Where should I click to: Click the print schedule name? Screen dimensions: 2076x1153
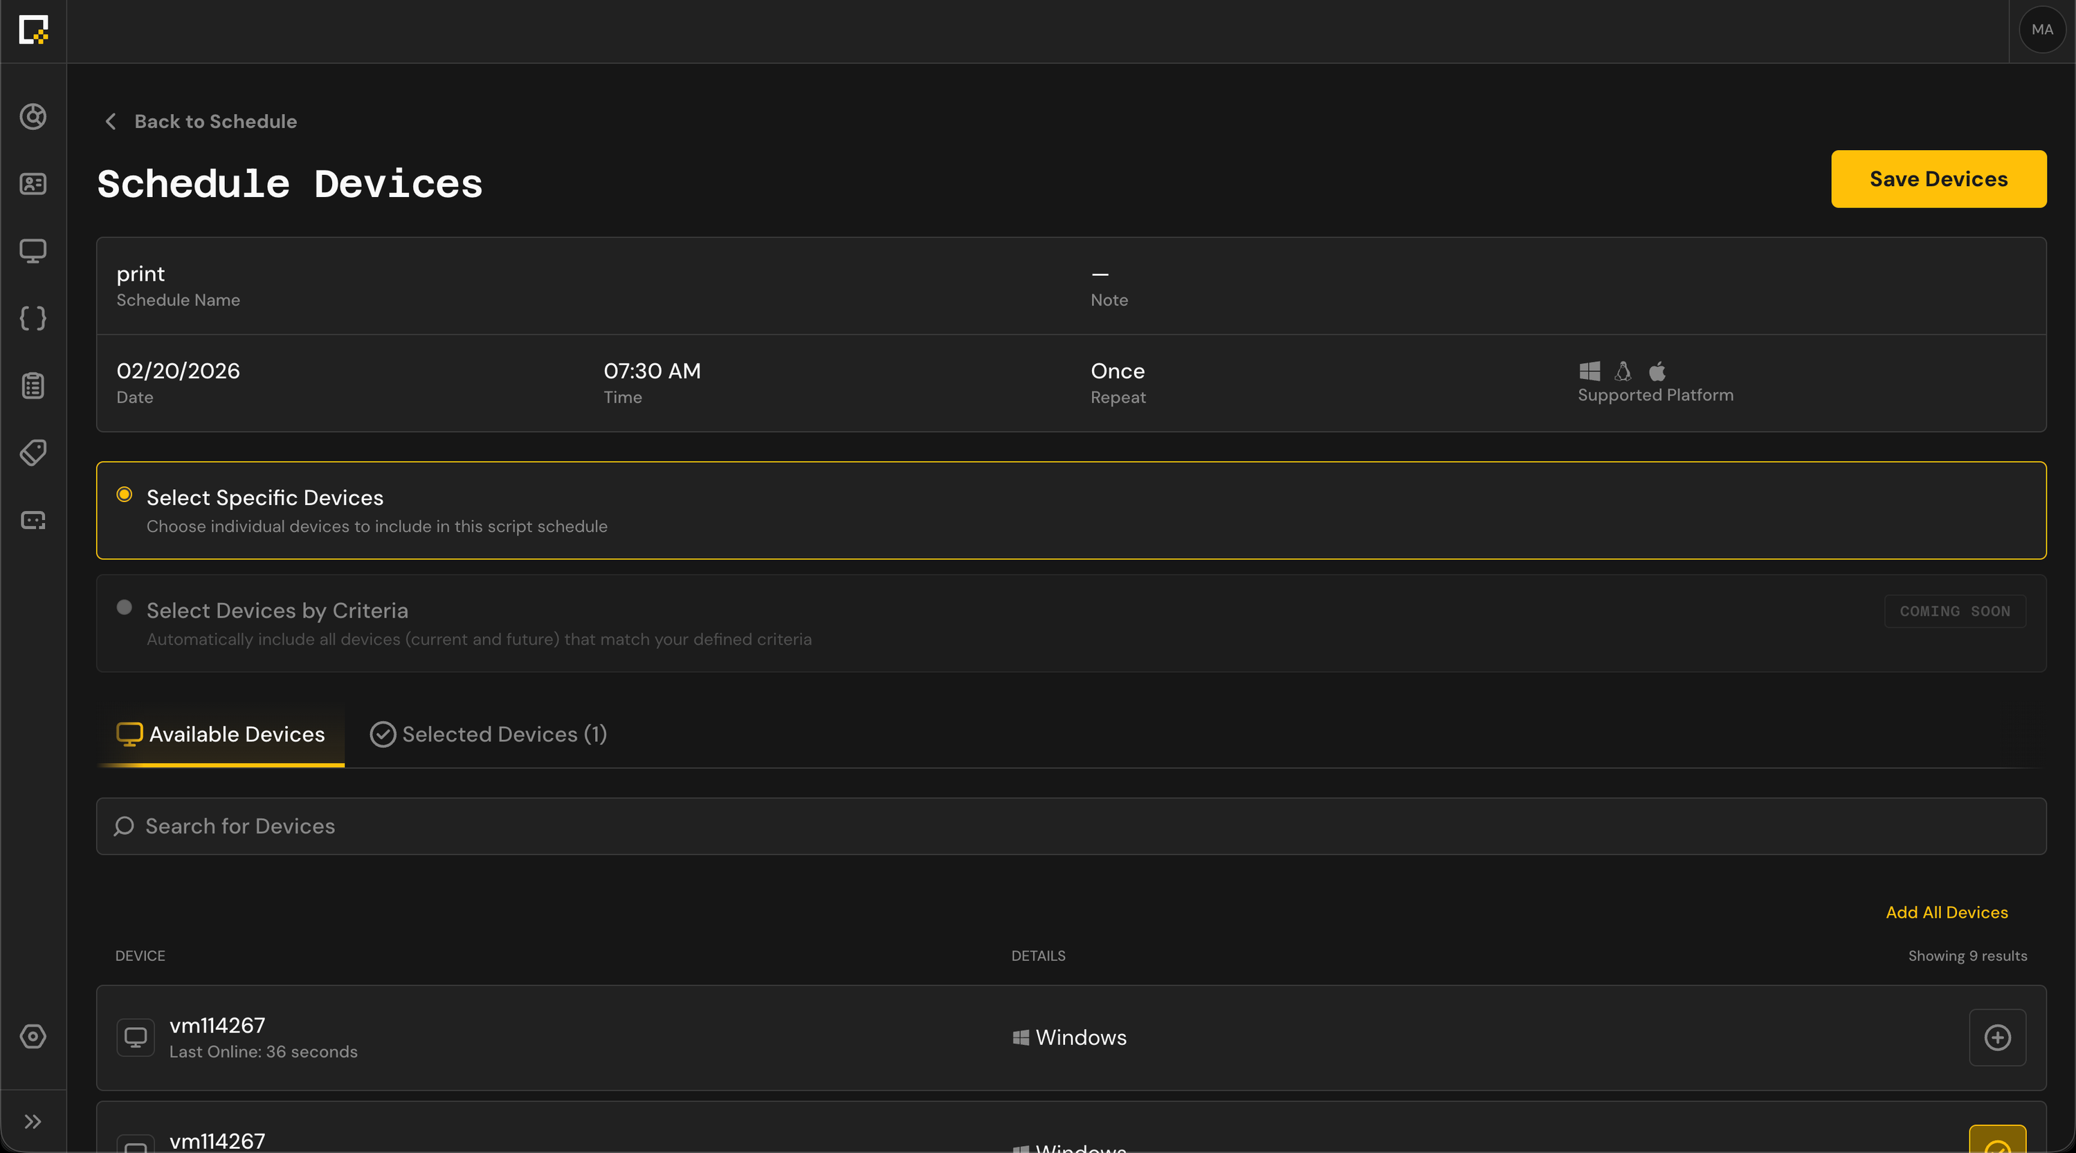(x=141, y=274)
